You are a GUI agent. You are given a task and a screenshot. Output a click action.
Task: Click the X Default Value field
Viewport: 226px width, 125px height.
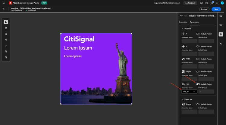(206, 41)
